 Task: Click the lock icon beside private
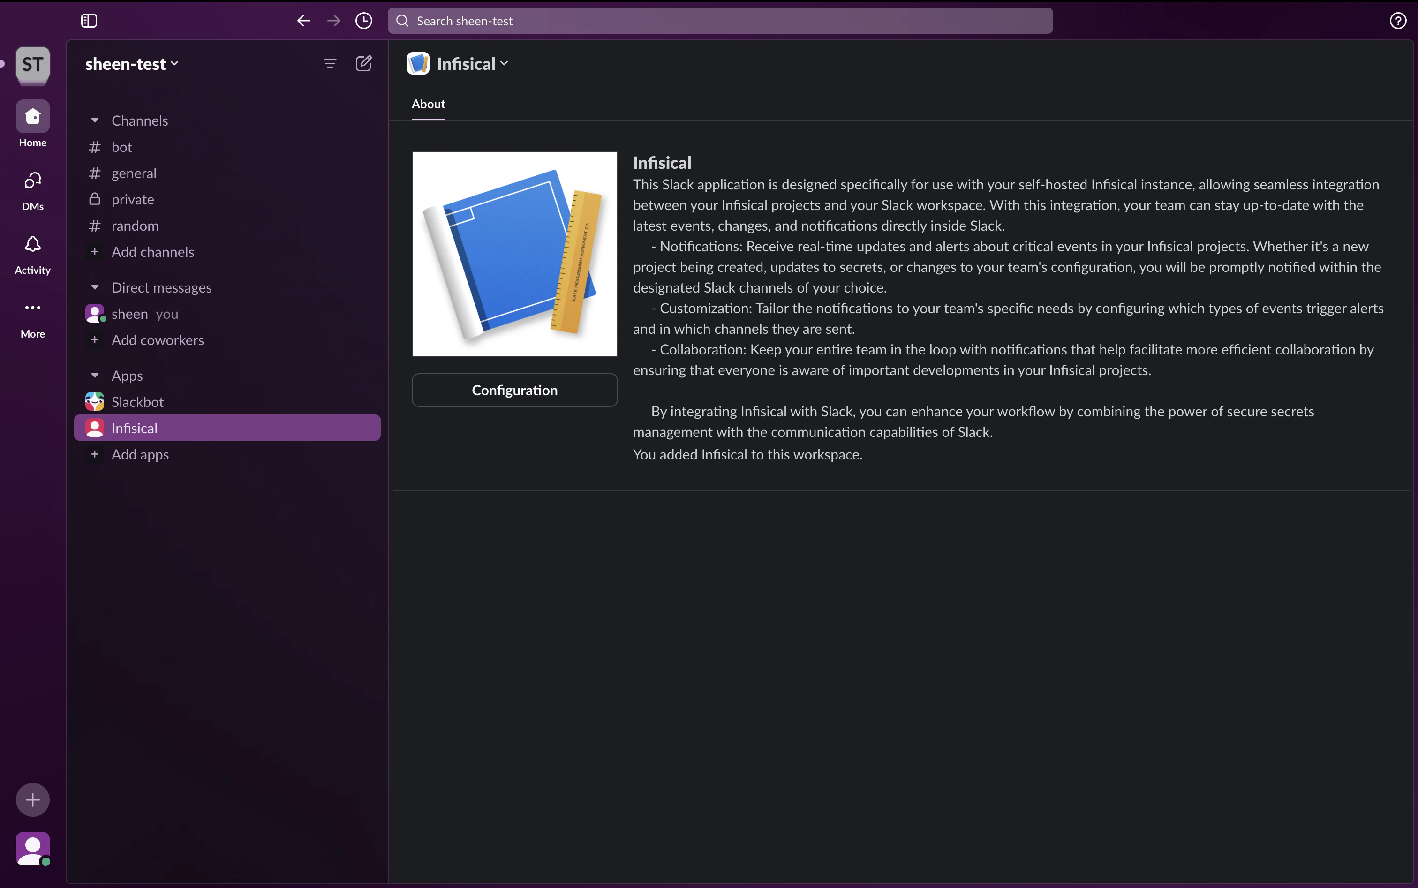coord(95,199)
